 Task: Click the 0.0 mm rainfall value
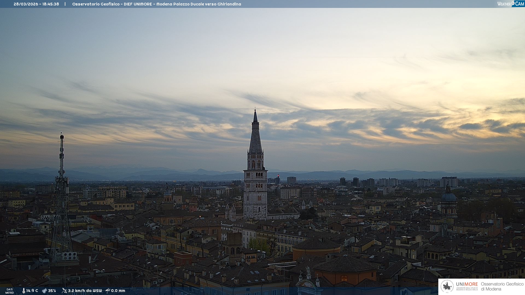point(118,291)
